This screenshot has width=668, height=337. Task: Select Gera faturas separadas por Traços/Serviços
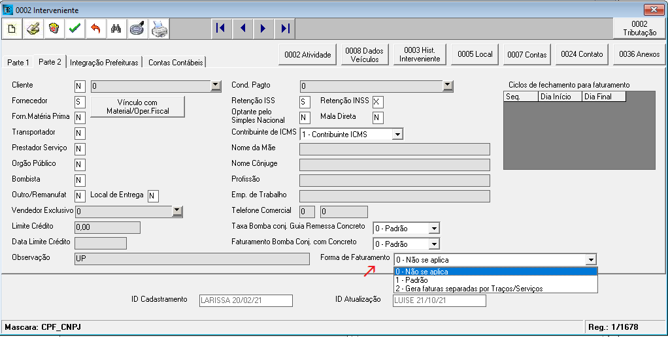(x=496, y=289)
